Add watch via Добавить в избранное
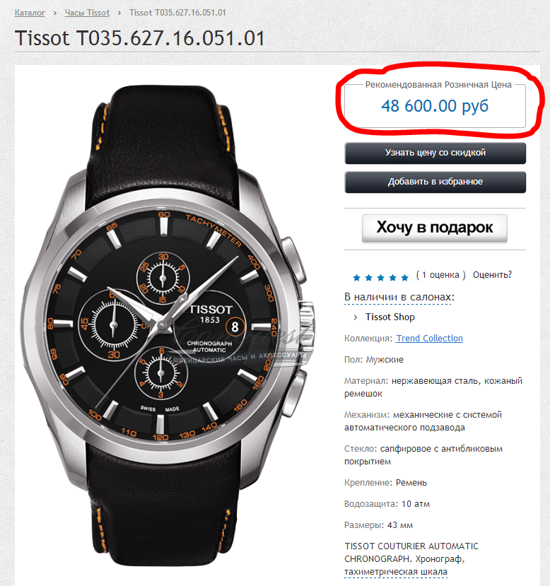 435,182
